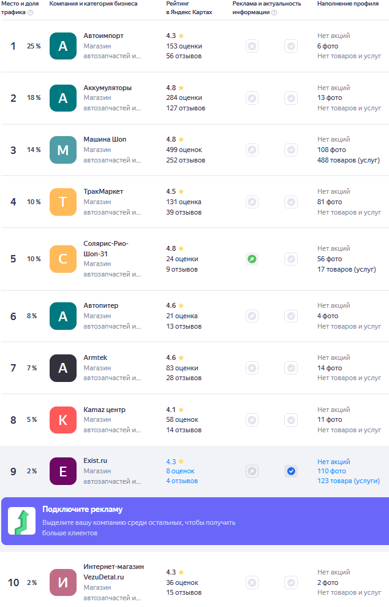Click green advertising arrow icon for Солярис-Рио-Шоп-31

[x=252, y=259]
